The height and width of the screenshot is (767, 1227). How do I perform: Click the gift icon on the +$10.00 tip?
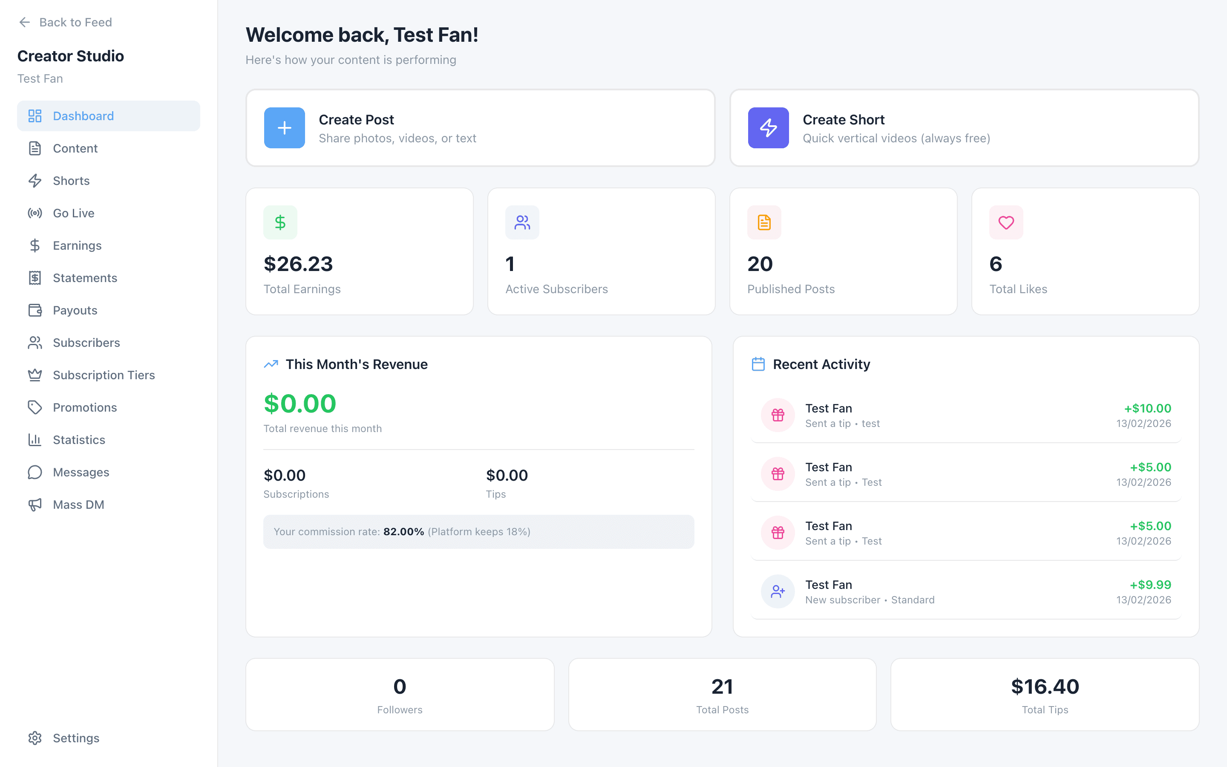778,415
